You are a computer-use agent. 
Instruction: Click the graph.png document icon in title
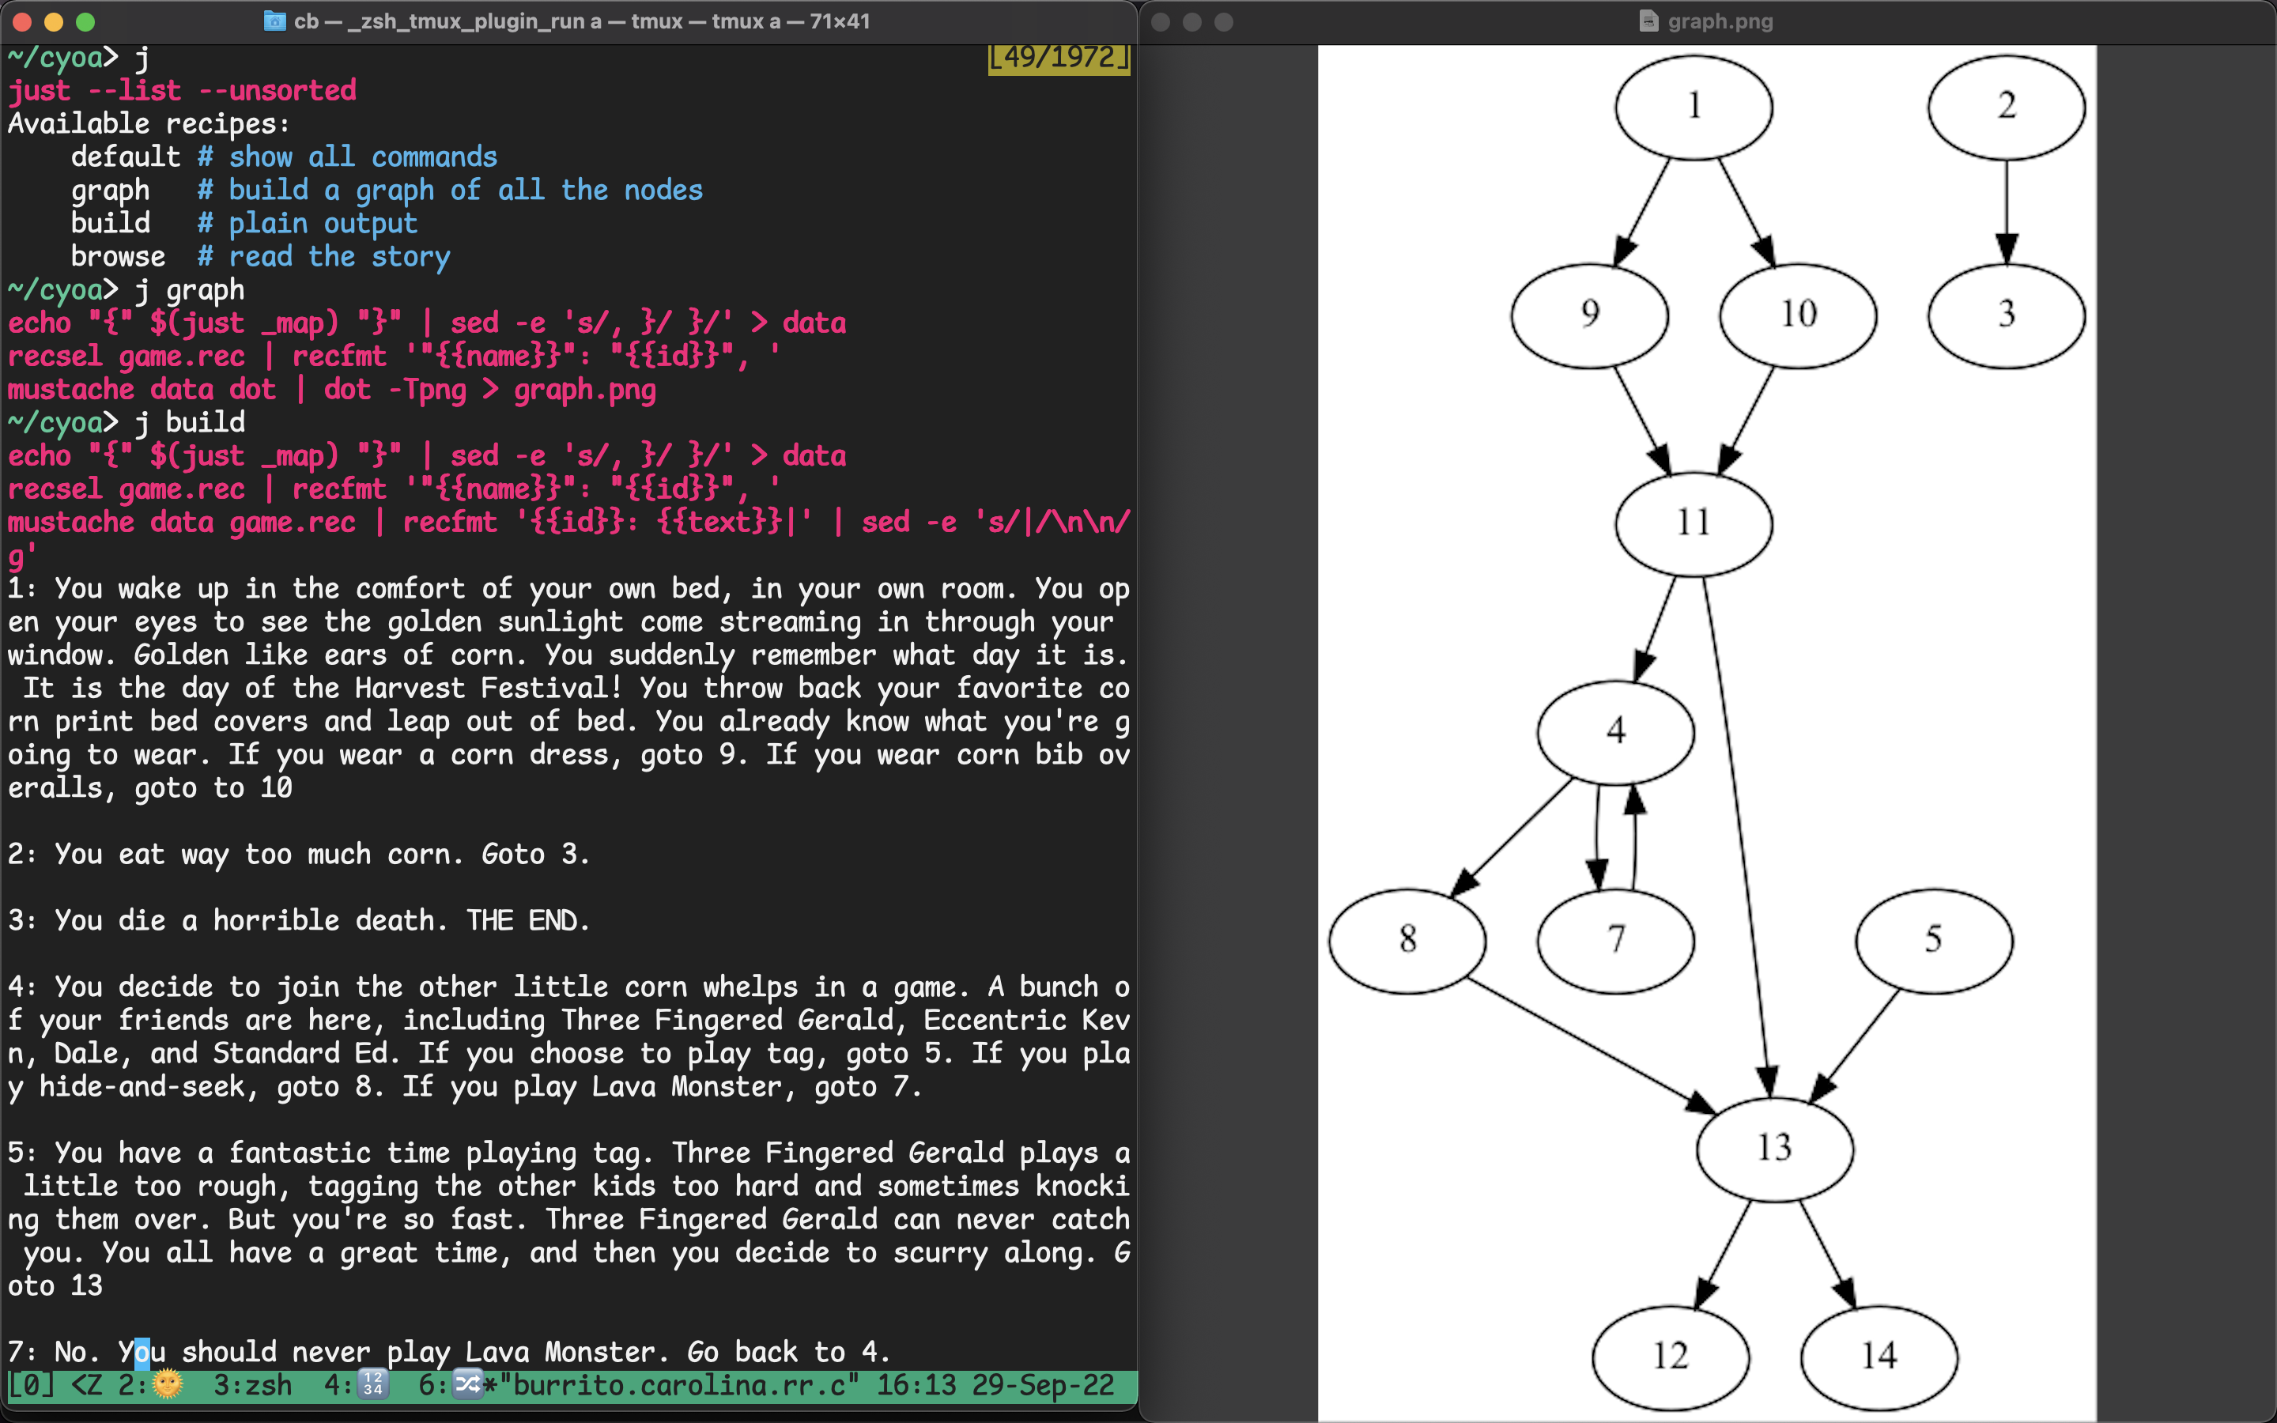click(x=1648, y=21)
